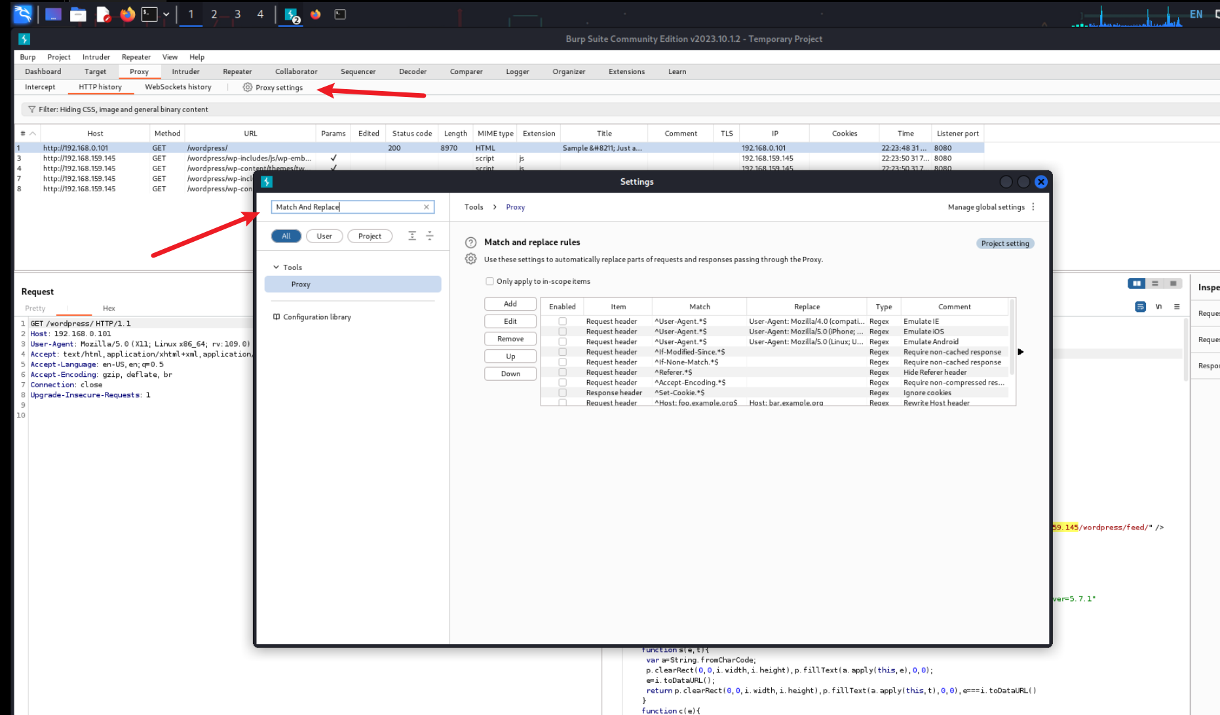Switch to the Dashboard tab

[43, 71]
